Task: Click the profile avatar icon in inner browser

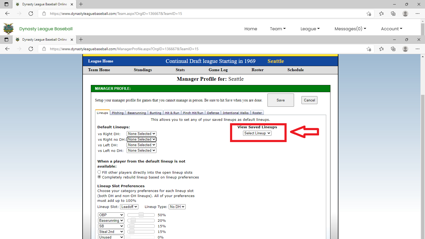Action: click(x=405, y=49)
